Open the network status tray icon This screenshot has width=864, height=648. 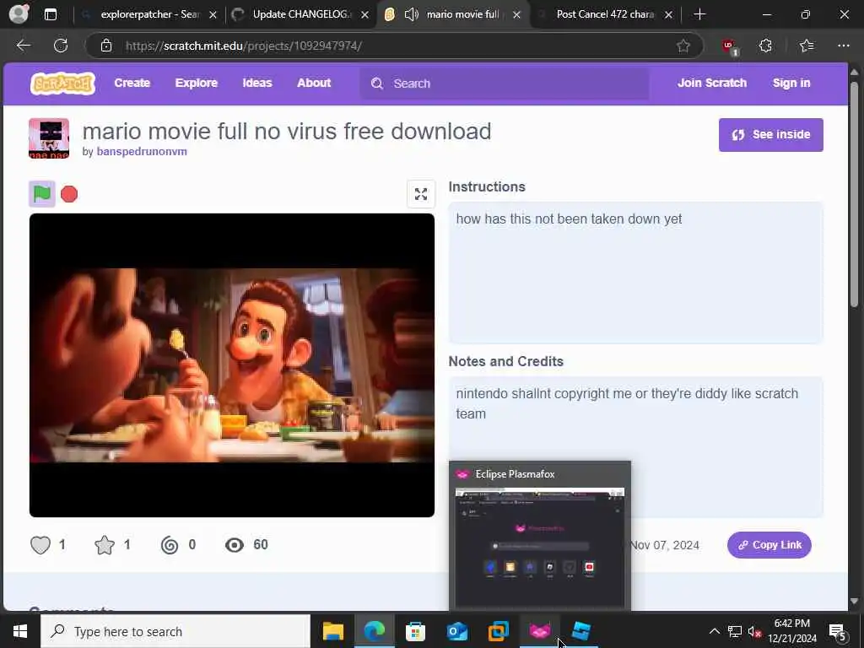point(735,631)
